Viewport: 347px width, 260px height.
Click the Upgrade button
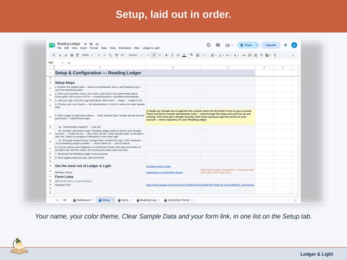coord(271,45)
